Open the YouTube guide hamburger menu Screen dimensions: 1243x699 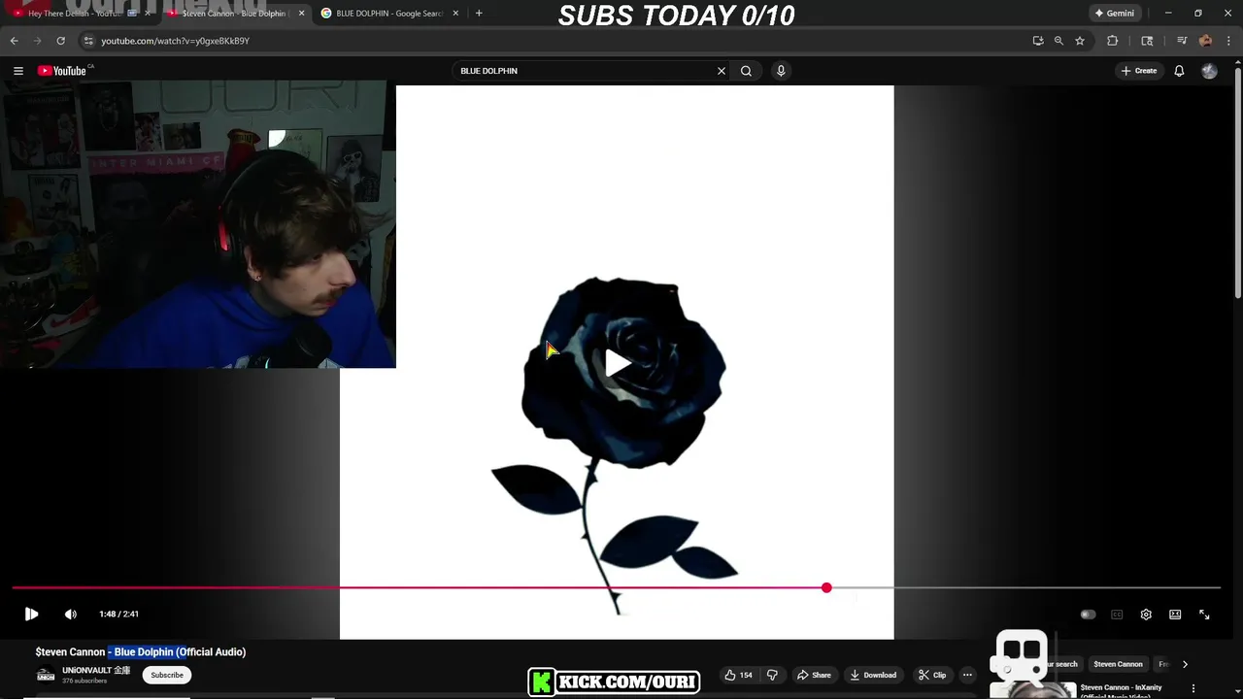pyautogui.click(x=17, y=71)
